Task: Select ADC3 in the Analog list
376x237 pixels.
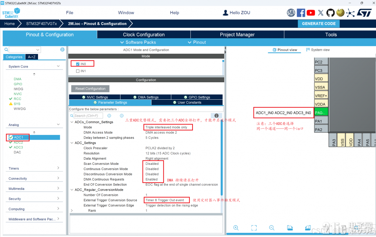Action: tap(18, 147)
